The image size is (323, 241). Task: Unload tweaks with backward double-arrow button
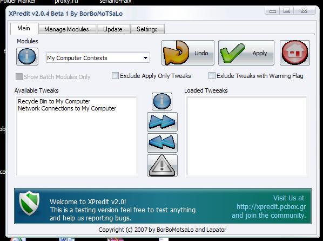162,142
